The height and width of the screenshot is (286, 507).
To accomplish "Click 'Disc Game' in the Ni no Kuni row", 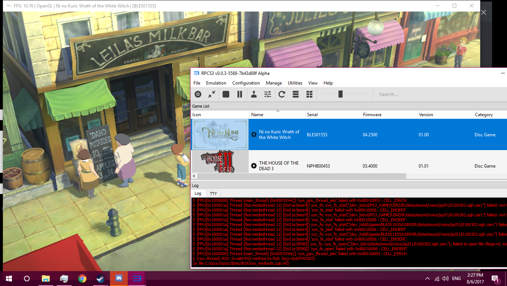I will tap(485, 135).
